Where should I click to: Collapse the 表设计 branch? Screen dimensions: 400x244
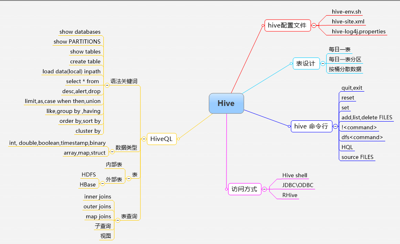[x=322, y=63]
